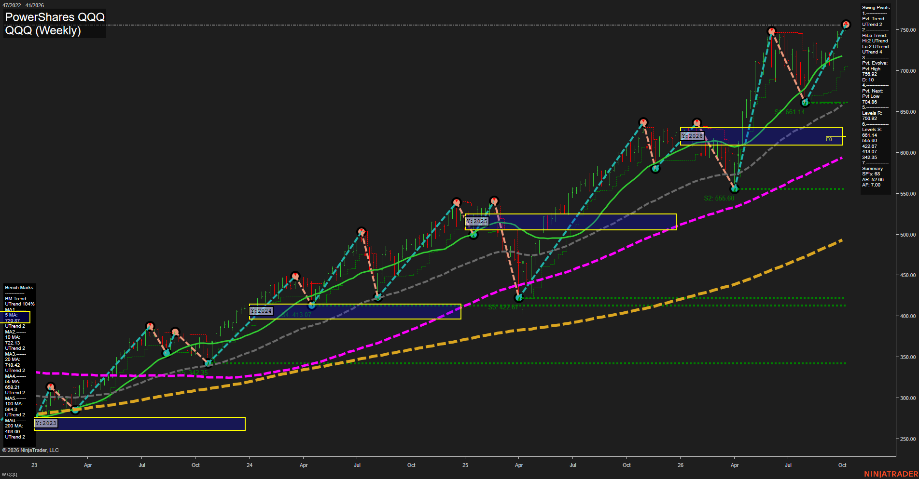Click the © 2026 NinjaTrader, LLC copyright text
This screenshot has height=479, width=919.
coord(30,450)
